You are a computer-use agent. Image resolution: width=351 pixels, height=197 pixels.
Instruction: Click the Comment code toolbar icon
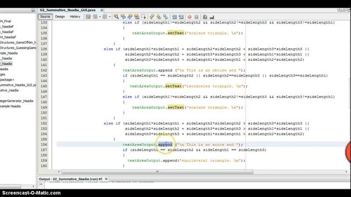coord(205,17)
